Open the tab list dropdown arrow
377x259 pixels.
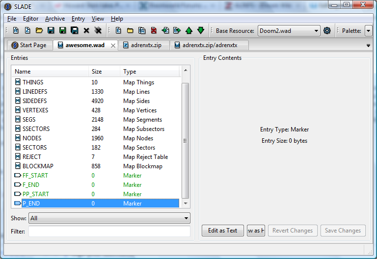[368, 46]
